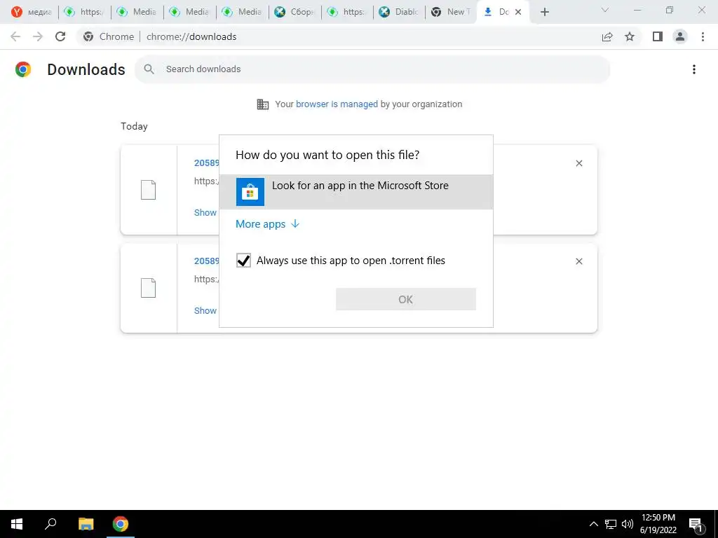The width and height of the screenshot is (718, 538).
Task: Click the Chrome logo beside Downloads title
Action: (23, 69)
